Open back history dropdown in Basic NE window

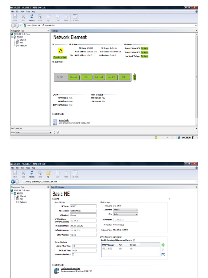pos(21,182)
